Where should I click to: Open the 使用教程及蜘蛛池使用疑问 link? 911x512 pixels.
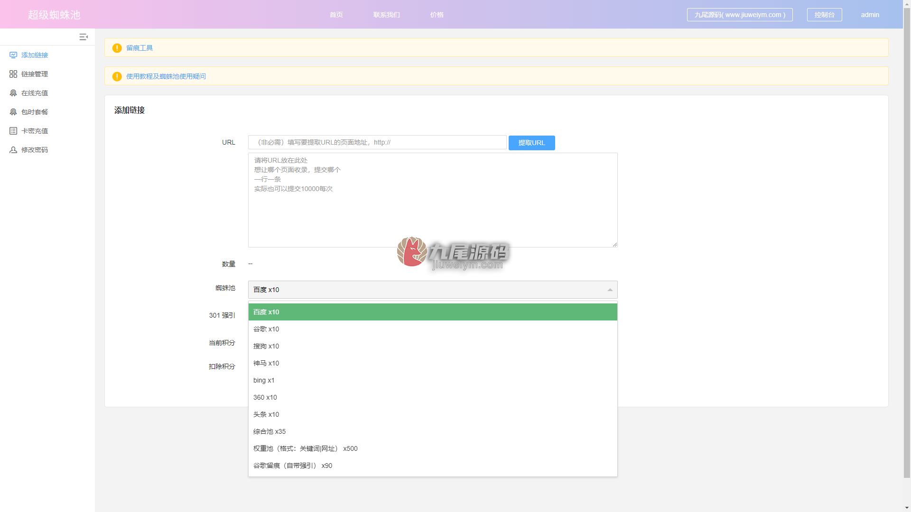click(x=166, y=76)
